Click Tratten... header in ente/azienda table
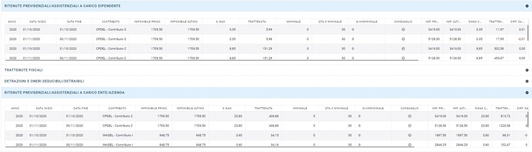 pos(502,108)
